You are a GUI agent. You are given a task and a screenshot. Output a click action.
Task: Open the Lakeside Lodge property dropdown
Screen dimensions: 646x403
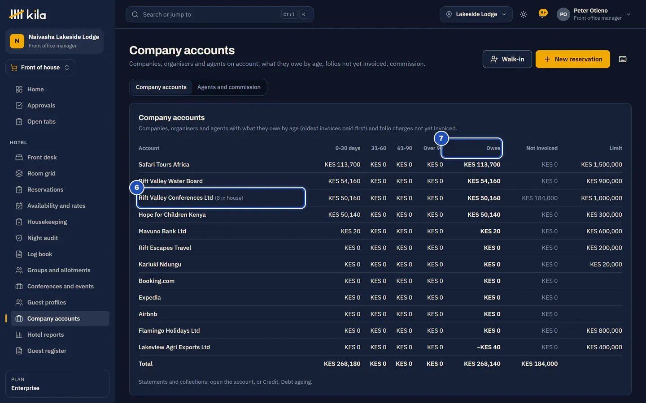pos(476,14)
